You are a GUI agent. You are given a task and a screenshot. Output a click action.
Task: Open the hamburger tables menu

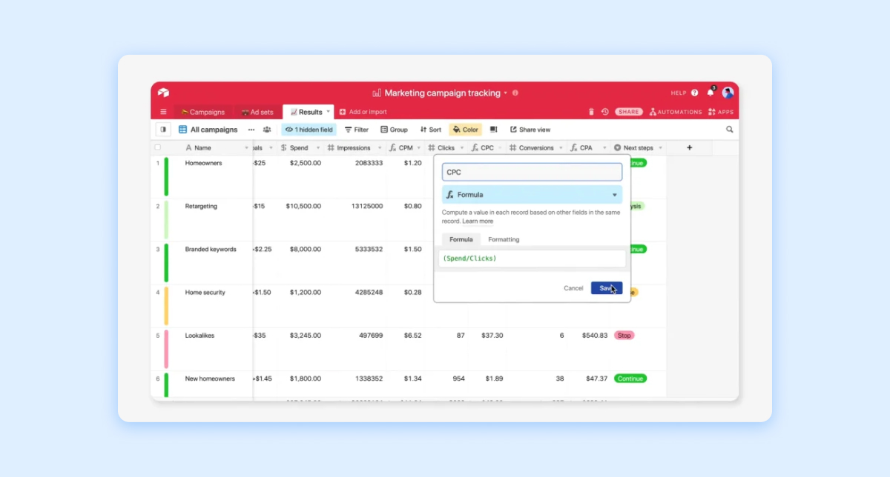(163, 112)
